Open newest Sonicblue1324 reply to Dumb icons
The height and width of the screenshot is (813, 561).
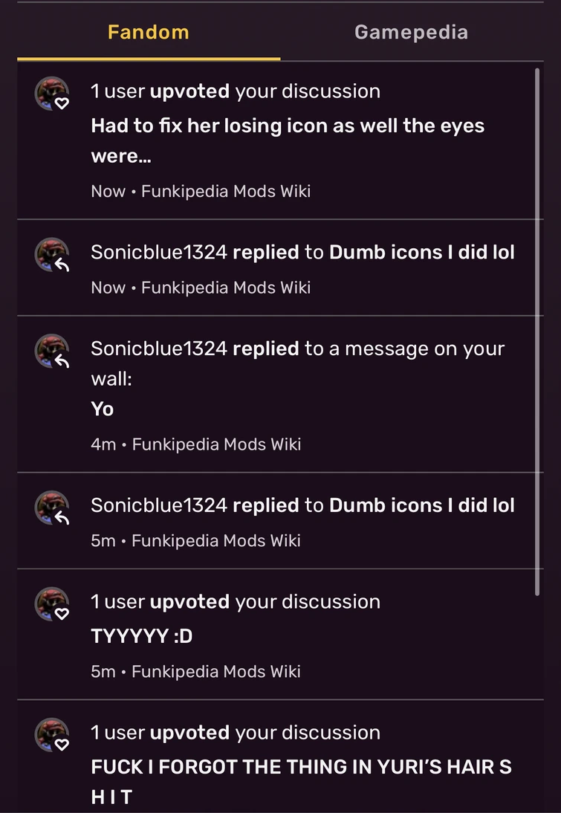[x=302, y=253]
